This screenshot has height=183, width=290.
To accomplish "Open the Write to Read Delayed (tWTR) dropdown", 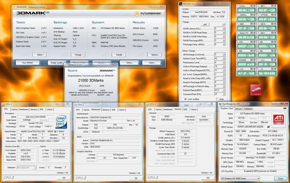I will (x=224, y=70).
